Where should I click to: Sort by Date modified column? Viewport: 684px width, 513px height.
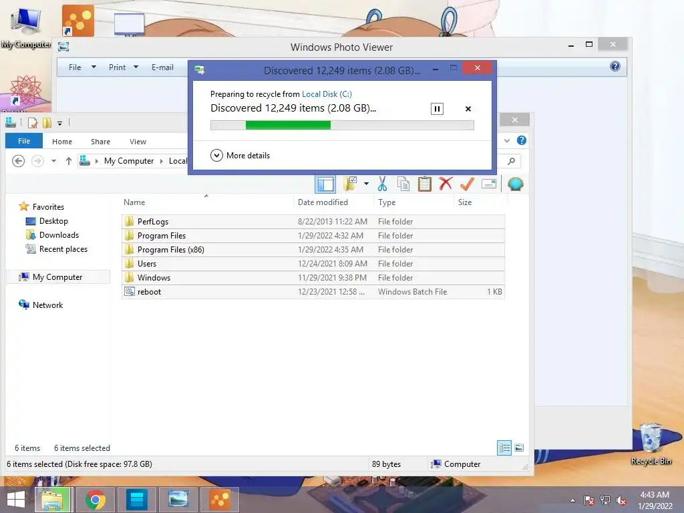323,202
